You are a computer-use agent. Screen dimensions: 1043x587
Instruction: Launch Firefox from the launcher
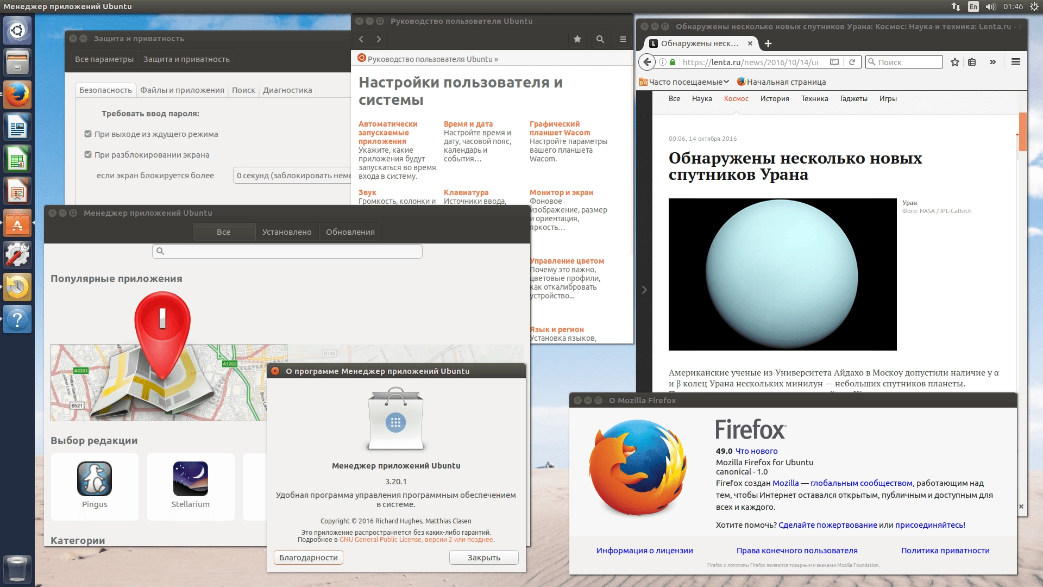tap(17, 95)
